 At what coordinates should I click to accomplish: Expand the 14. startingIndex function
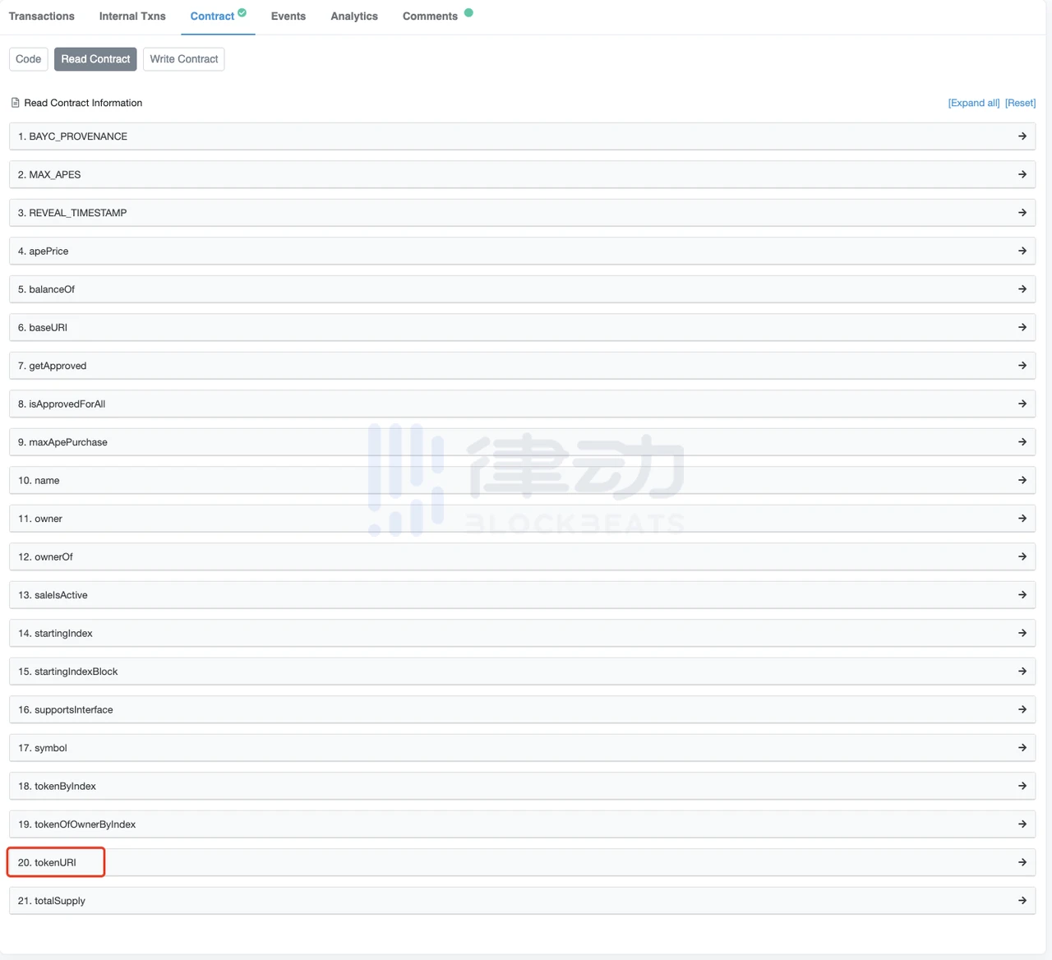[x=522, y=633]
